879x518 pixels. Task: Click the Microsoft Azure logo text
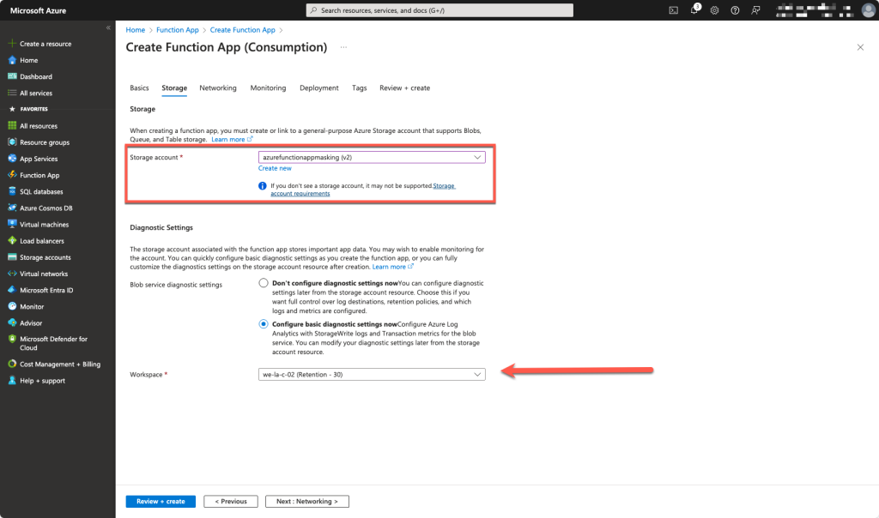(x=38, y=10)
